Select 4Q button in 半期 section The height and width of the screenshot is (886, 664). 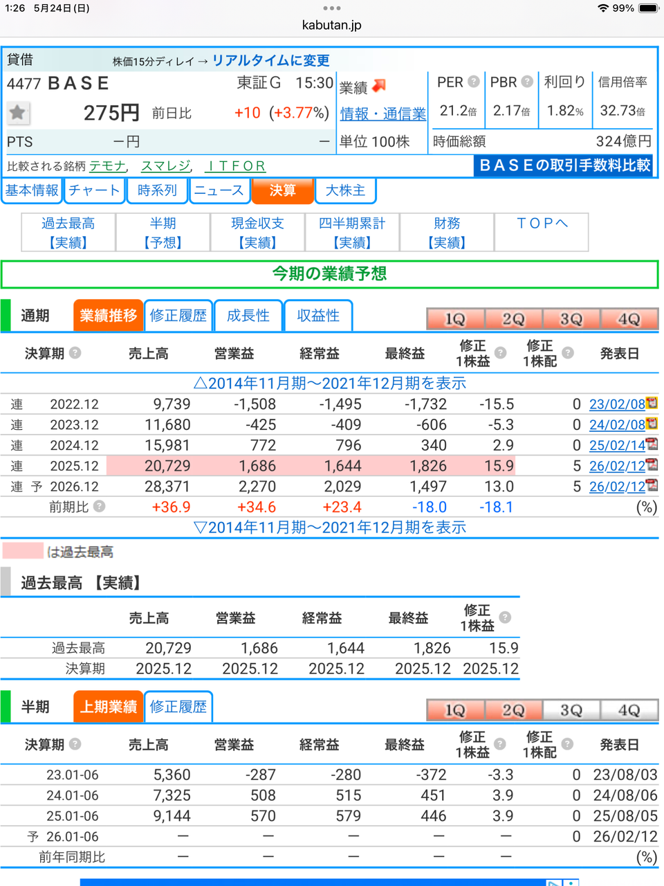point(629,710)
